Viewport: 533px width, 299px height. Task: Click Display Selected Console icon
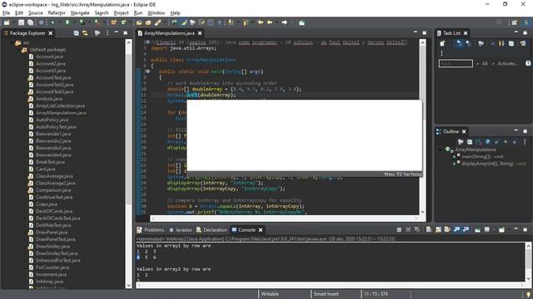(486, 229)
